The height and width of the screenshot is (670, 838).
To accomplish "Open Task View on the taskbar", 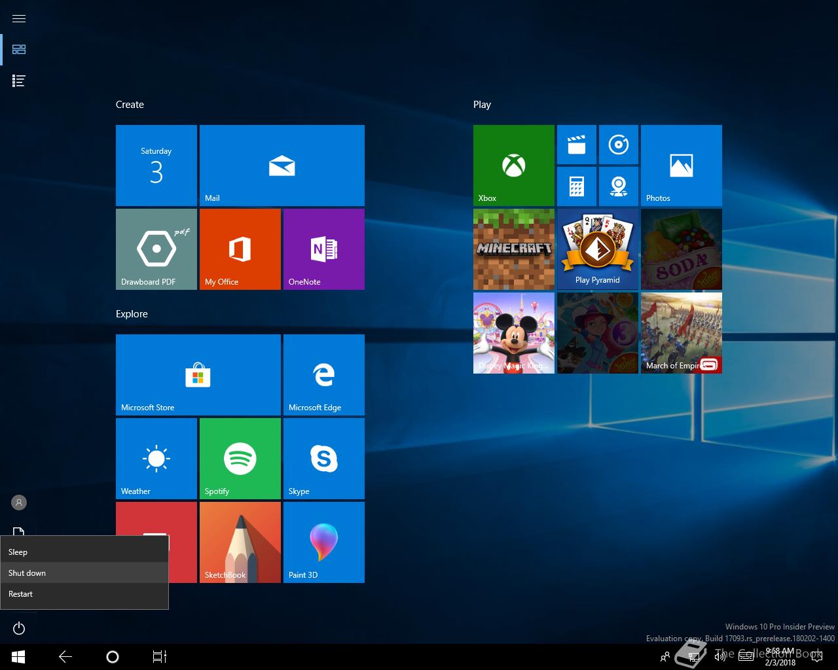I will coord(160,657).
